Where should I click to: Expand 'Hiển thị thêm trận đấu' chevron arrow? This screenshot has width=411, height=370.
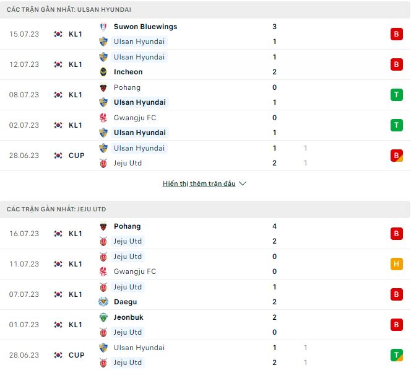243,184
